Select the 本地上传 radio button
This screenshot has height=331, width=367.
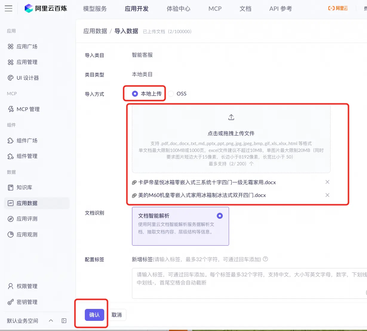[135, 94]
